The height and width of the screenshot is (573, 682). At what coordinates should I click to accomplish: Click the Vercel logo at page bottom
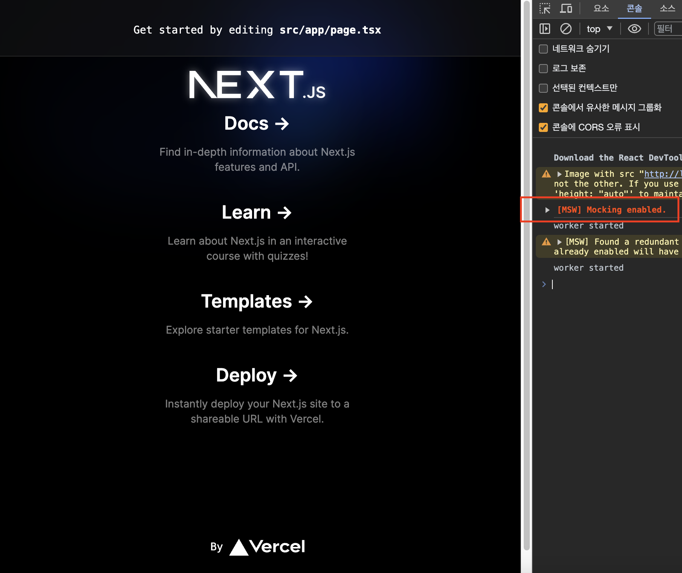click(267, 547)
